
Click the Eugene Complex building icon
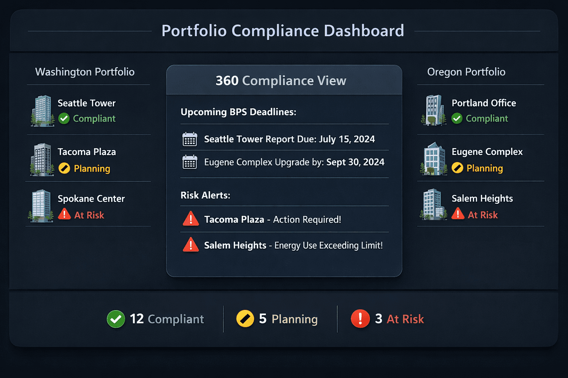[x=434, y=159]
